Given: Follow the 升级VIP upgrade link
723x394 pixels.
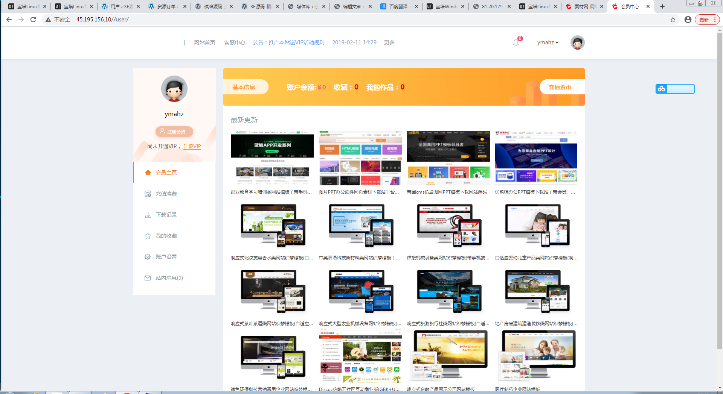Looking at the screenshot, I should pos(192,146).
